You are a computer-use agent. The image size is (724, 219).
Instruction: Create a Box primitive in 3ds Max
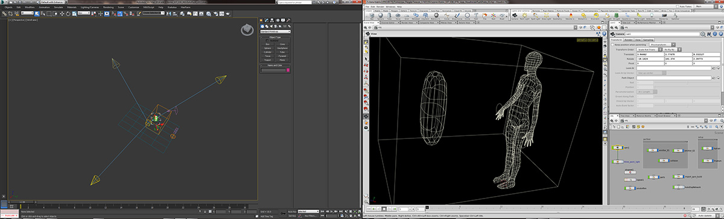tap(267, 44)
